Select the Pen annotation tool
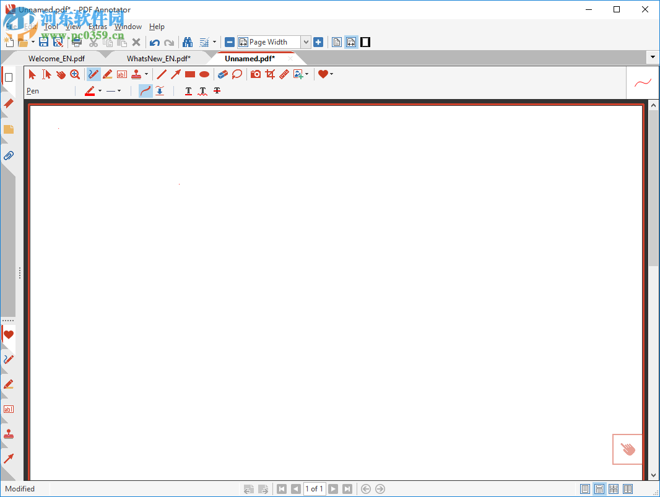This screenshot has width=660, height=497. 93,74
